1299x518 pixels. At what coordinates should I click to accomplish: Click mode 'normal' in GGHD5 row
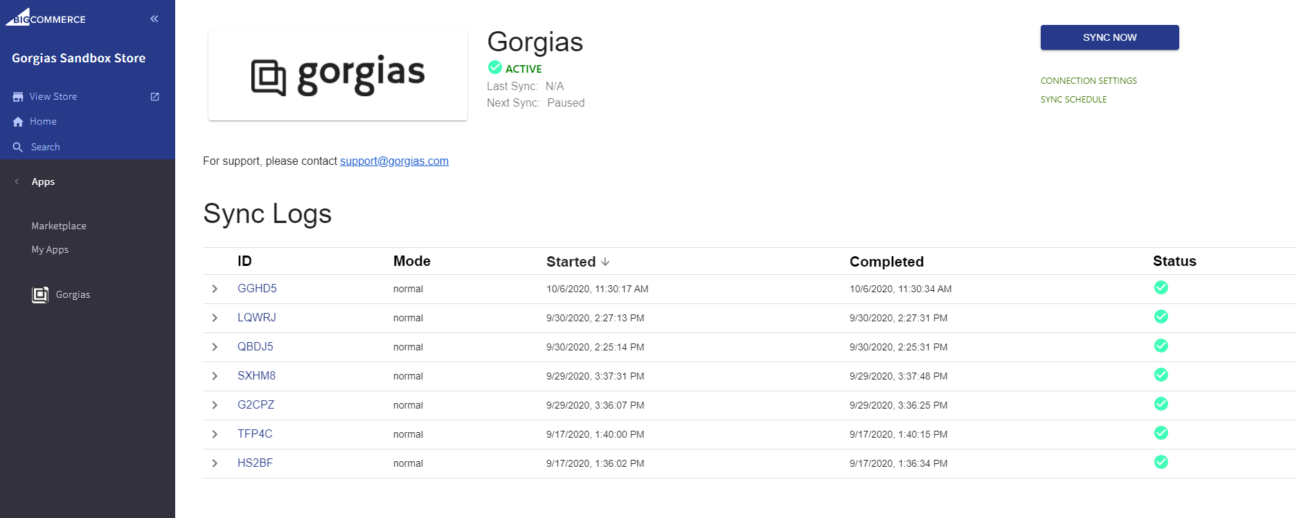(x=408, y=289)
